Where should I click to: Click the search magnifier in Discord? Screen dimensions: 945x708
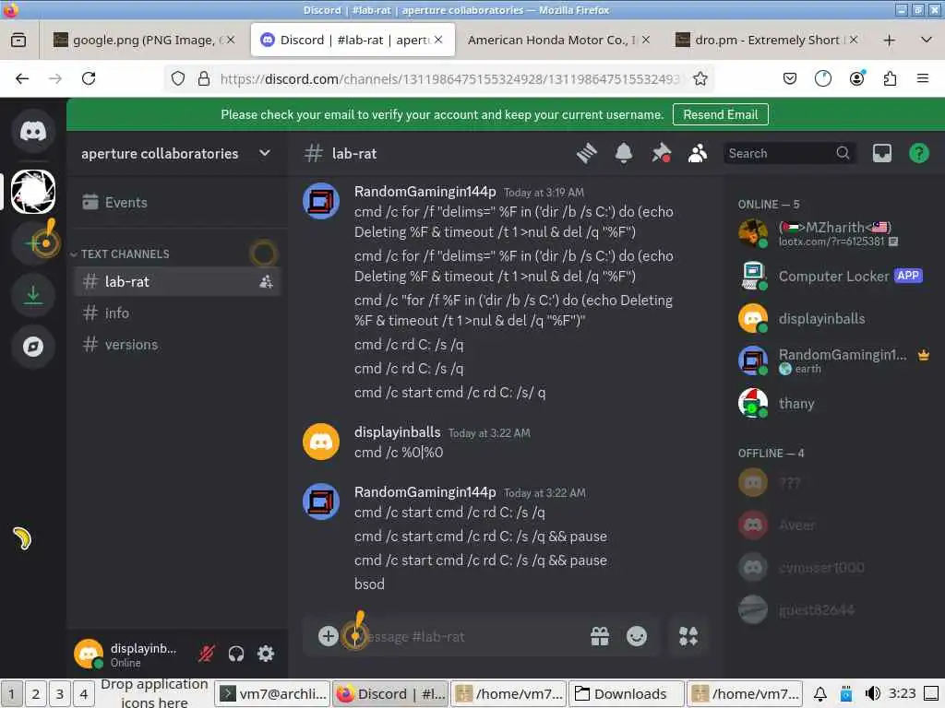click(x=843, y=154)
